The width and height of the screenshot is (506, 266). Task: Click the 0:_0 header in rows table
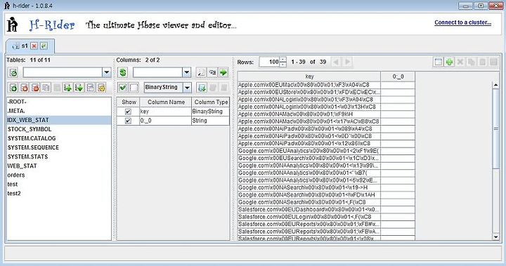pyautogui.click(x=398, y=77)
